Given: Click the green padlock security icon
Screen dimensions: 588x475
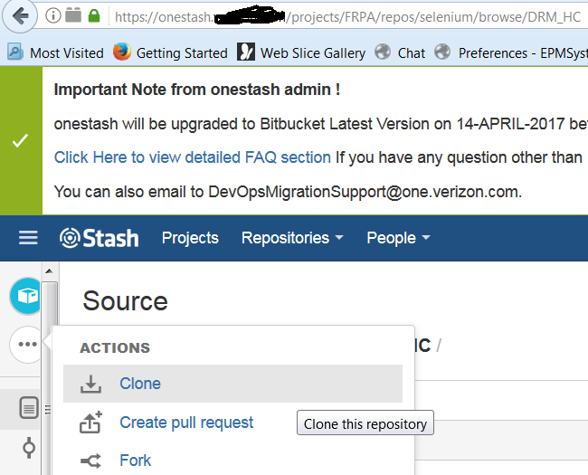Looking at the screenshot, I should (94, 15).
